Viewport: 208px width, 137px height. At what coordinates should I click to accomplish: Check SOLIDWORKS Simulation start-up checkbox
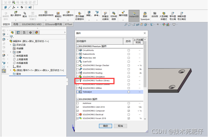(129, 77)
